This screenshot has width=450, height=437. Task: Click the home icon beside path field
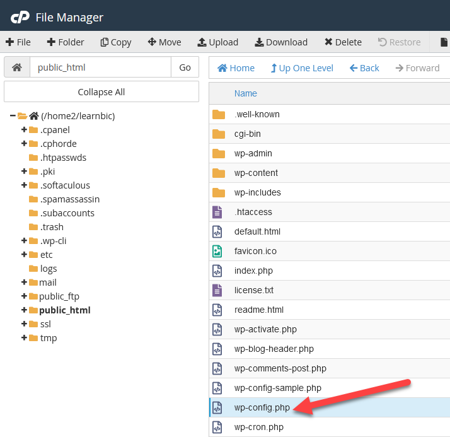tap(17, 67)
